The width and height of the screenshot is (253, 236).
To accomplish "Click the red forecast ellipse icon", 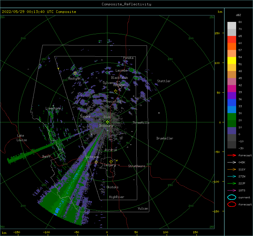I will click(232, 204).
